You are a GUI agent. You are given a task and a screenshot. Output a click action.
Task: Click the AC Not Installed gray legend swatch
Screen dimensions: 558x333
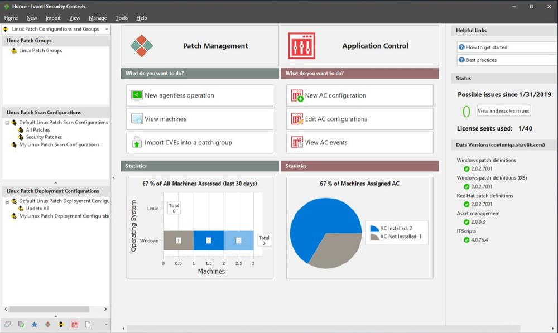pyautogui.click(x=374, y=237)
